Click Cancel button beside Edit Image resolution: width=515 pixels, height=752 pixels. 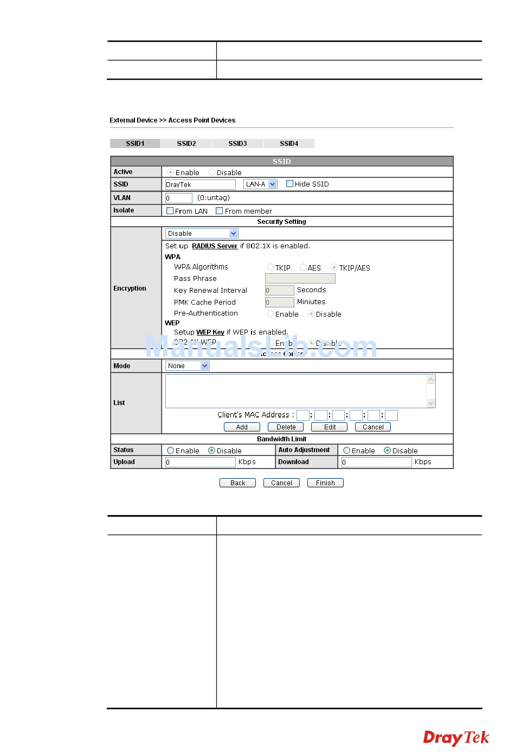pyautogui.click(x=373, y=427)
